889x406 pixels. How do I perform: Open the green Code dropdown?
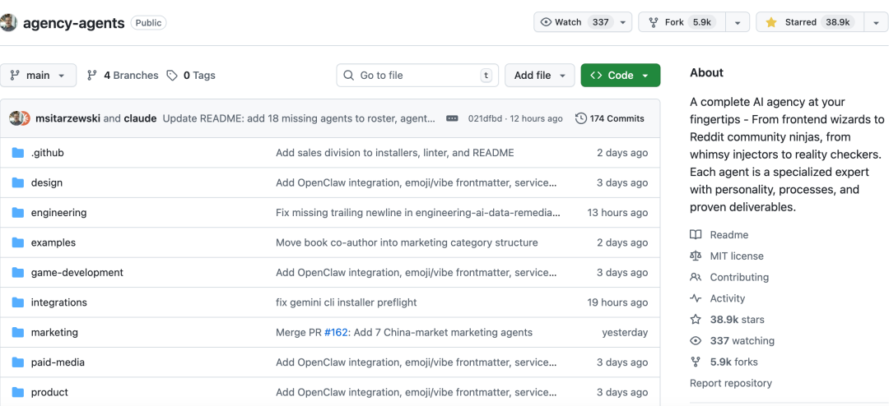point(621,76)
